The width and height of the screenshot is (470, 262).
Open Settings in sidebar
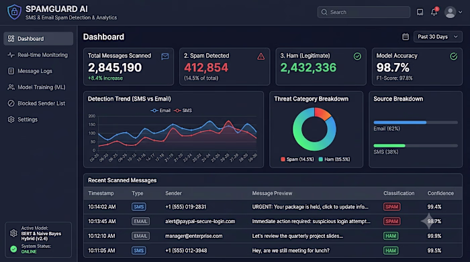pyautogui.click(x=38, y=119)
